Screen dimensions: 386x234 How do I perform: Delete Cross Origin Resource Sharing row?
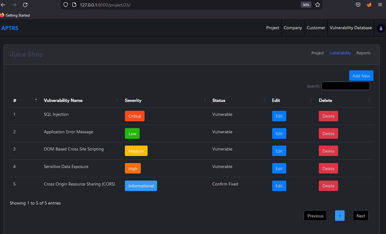(328, 186)
